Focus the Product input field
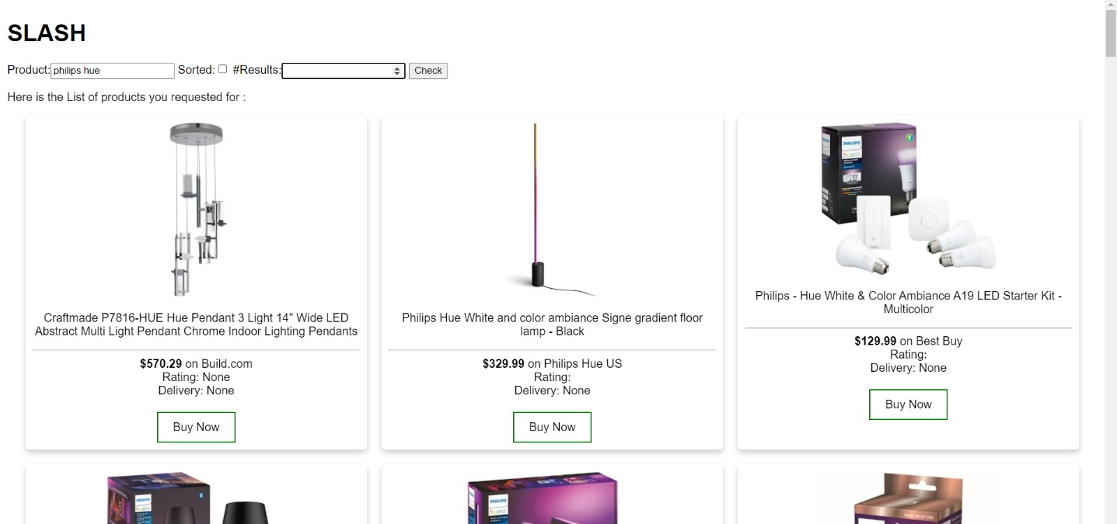1117x524 pixels. pos(112,70)
